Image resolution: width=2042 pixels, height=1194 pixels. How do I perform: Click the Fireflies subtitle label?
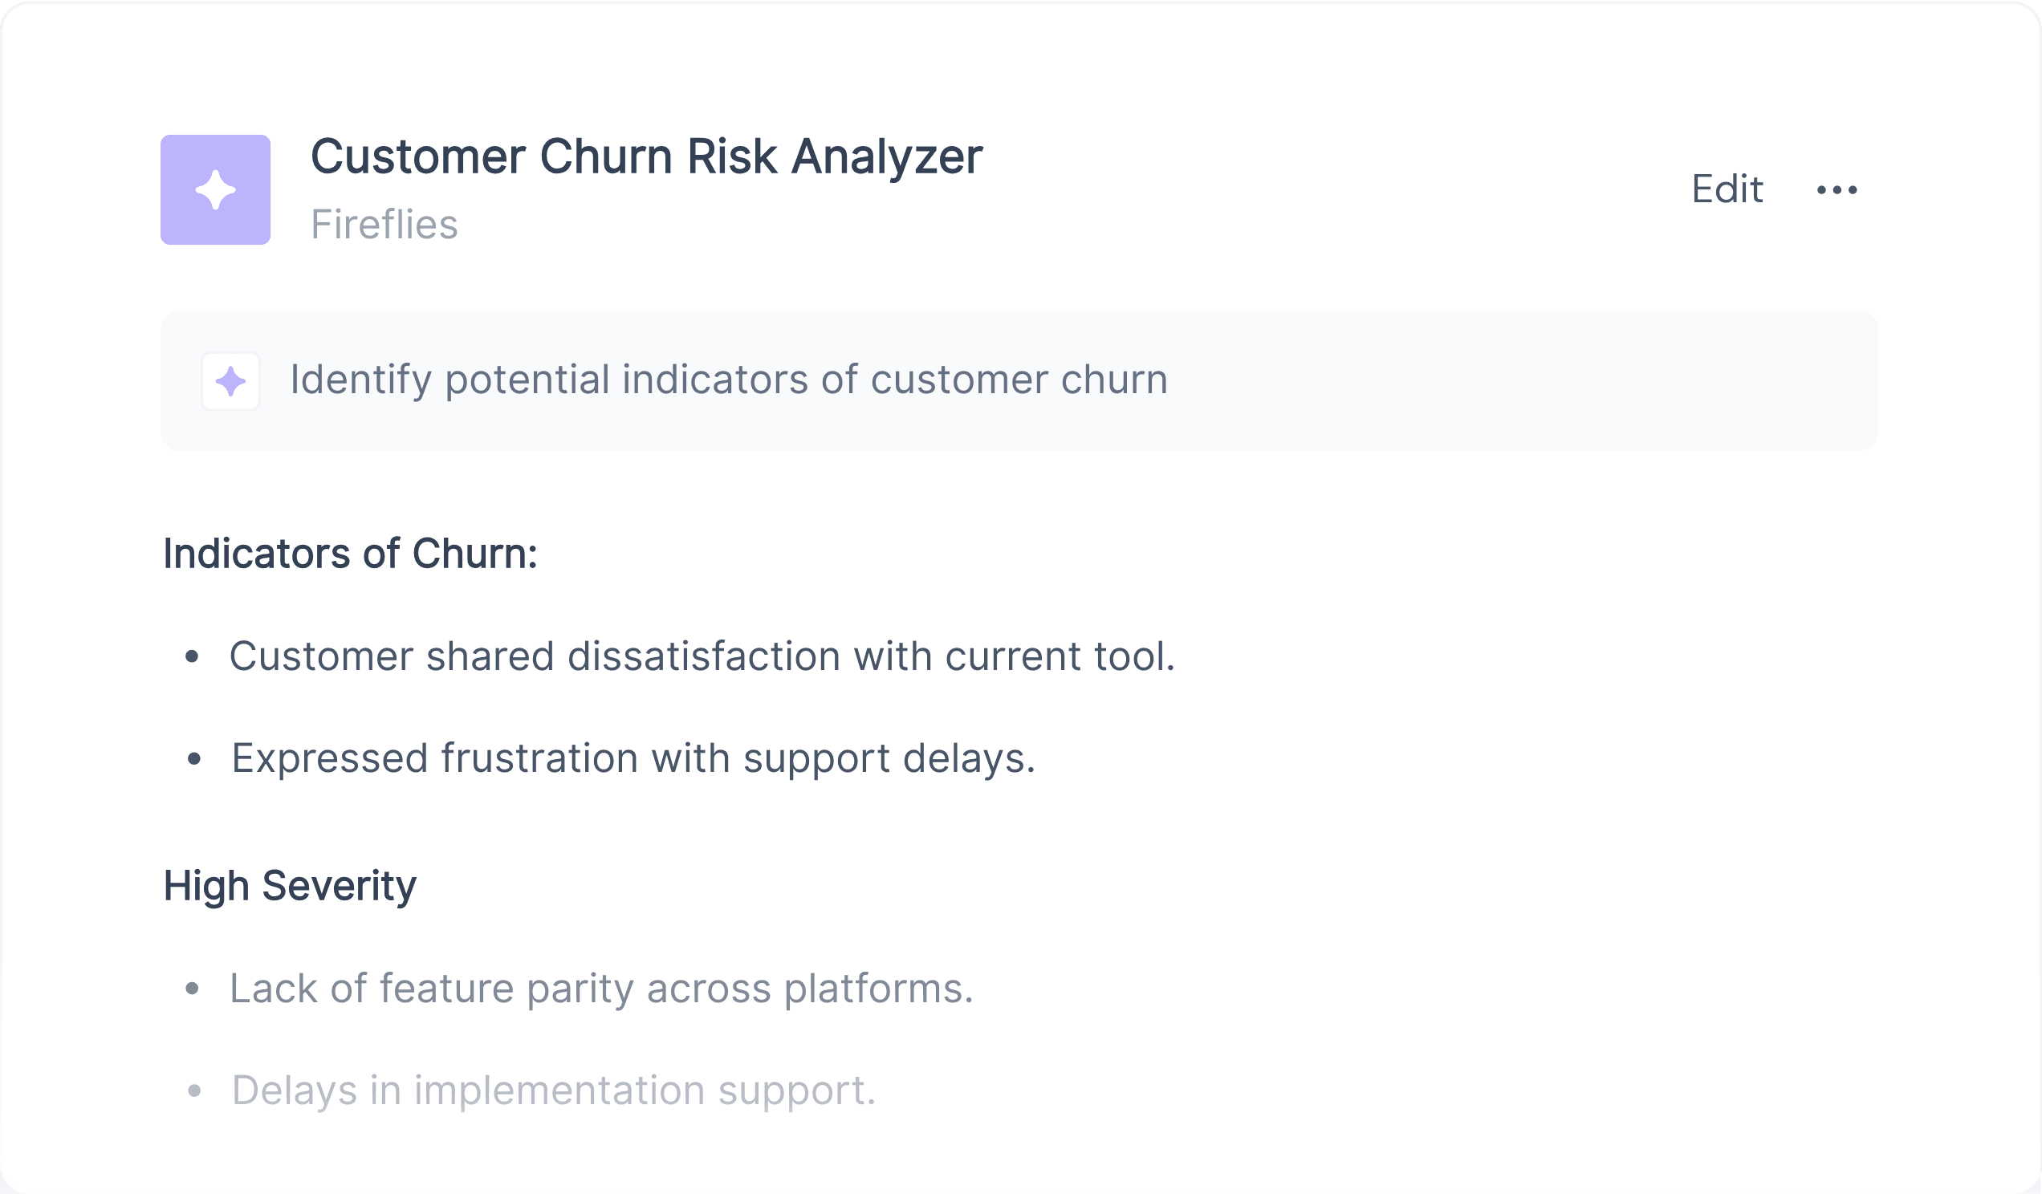click(x=384, y=225)
